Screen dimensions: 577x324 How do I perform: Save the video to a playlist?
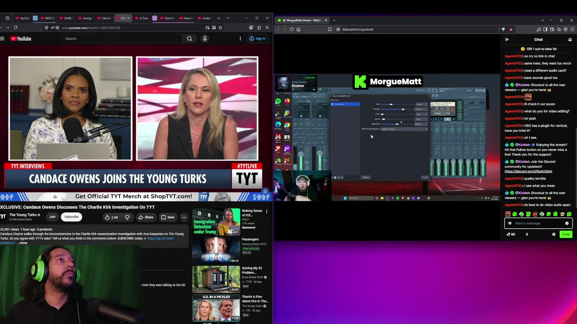(x=168, y=217)
